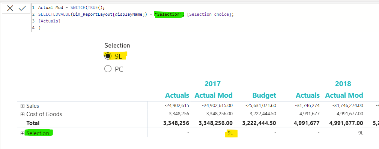Click the 9L cell under 2017 Actual Mod
379x149 pixels.
(x=230, y=133)
